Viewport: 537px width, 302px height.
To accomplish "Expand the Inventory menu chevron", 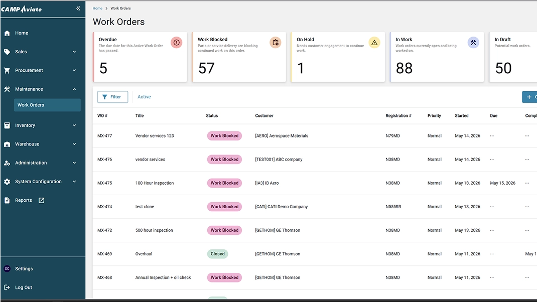I will [x=74, y=125].
